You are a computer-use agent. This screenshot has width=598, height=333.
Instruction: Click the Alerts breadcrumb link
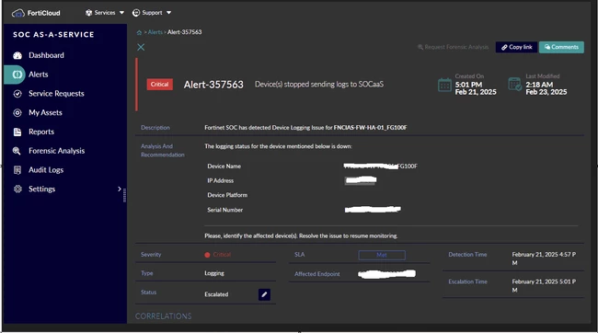pyautogui.click(x=155, y=32)
